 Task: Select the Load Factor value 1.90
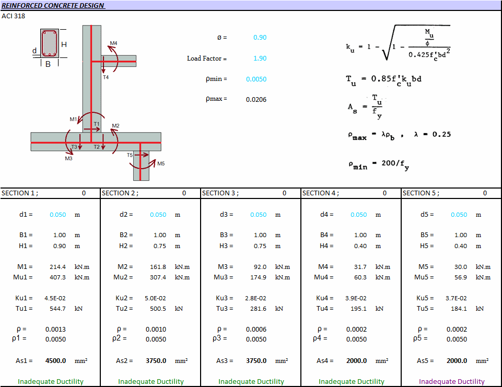point(260,58)
